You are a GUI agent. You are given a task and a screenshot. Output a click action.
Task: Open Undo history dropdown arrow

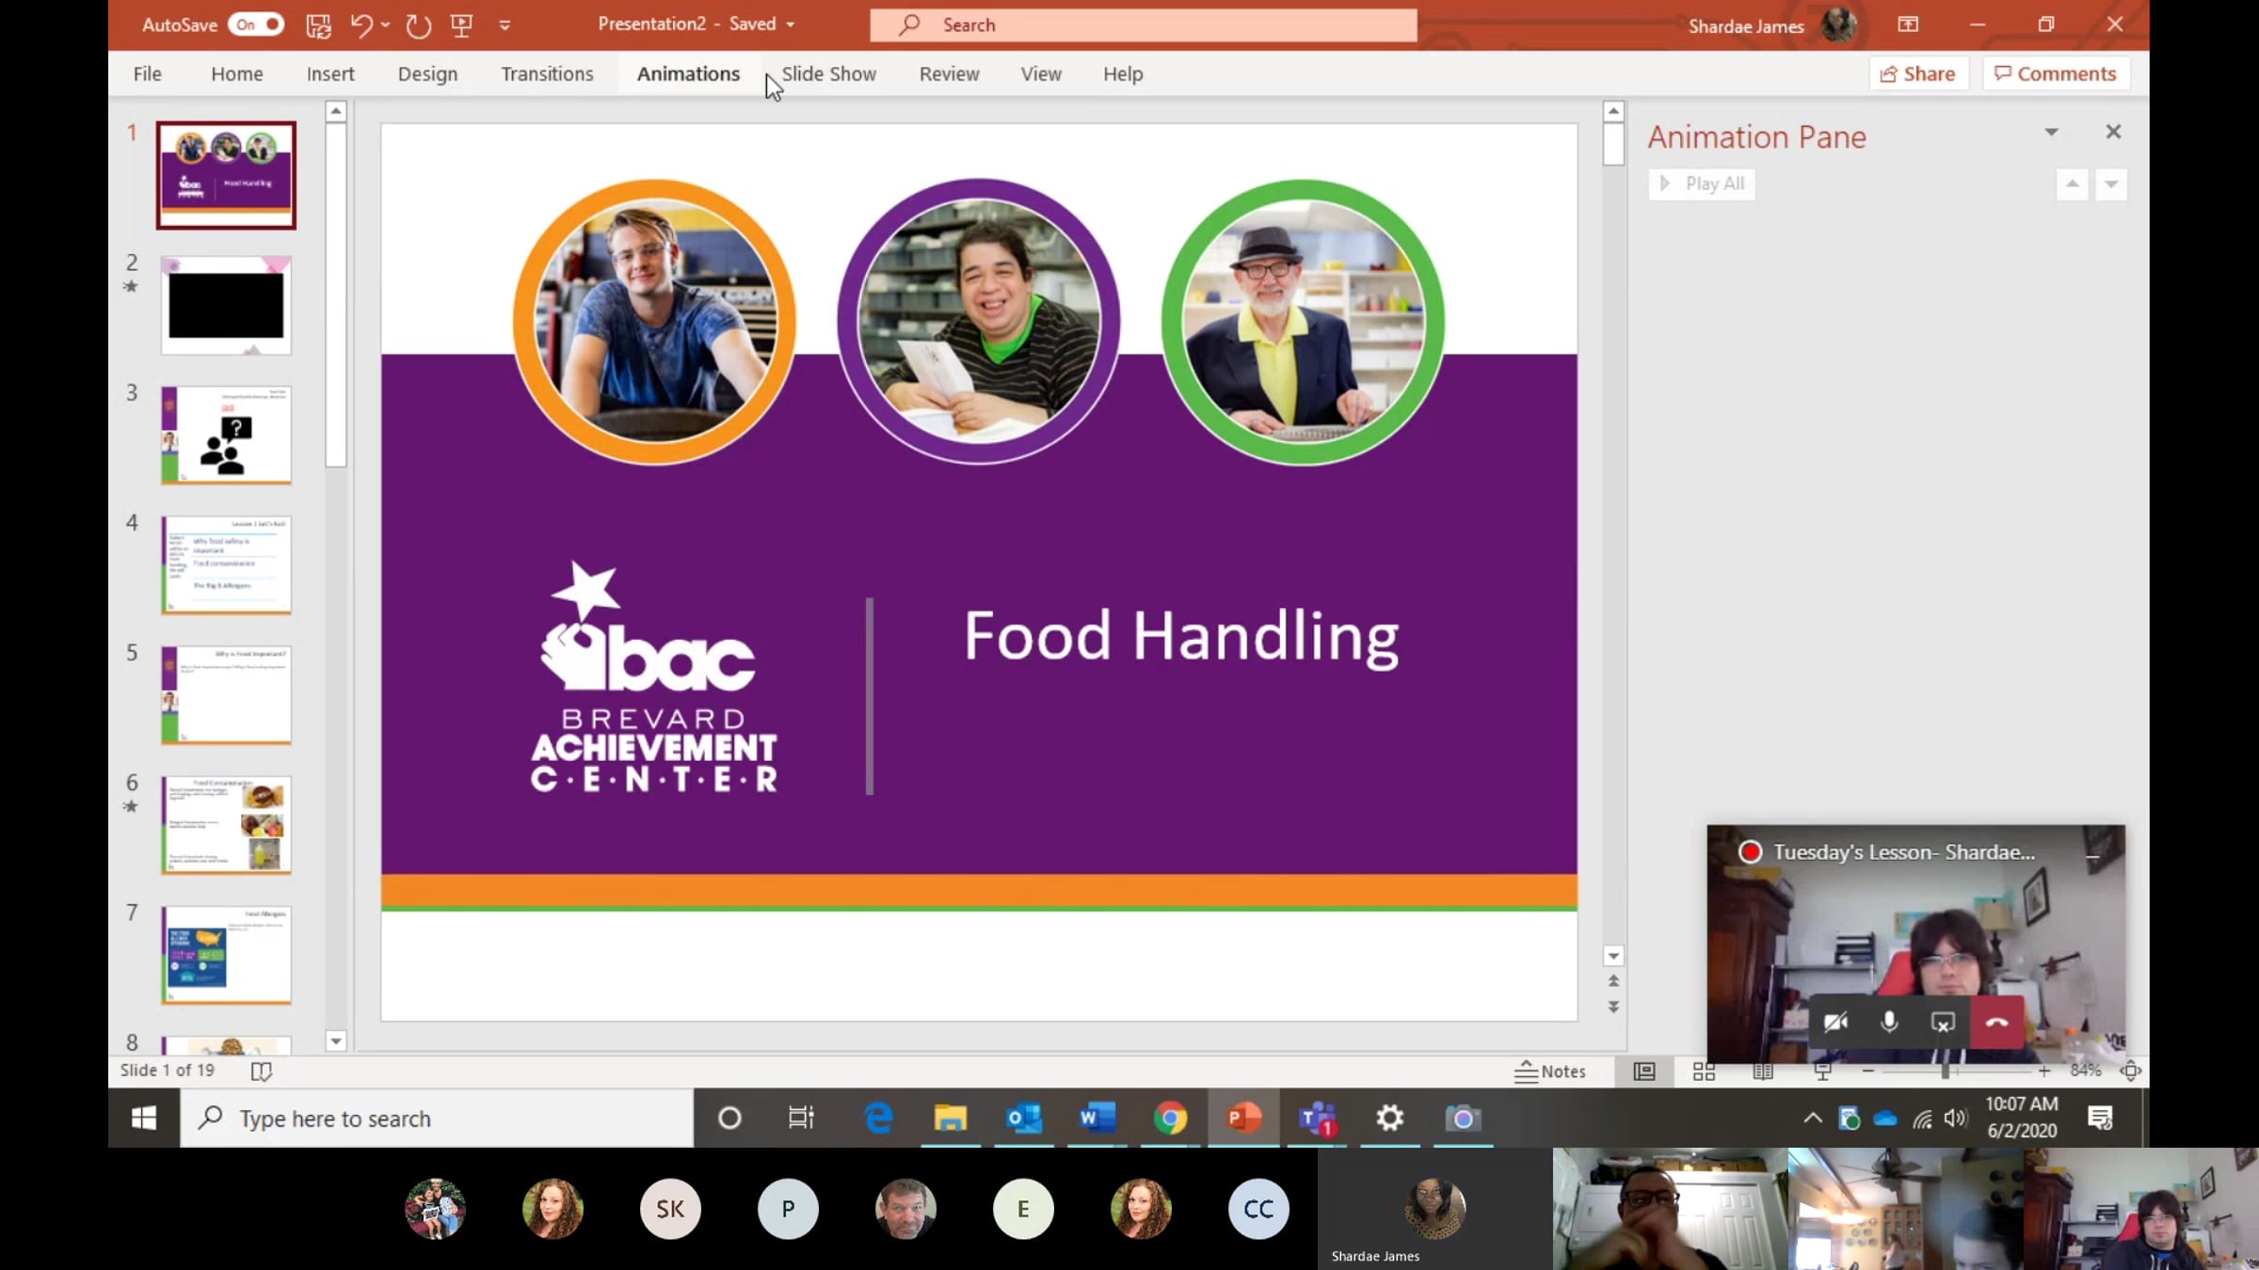pos(386,25)
